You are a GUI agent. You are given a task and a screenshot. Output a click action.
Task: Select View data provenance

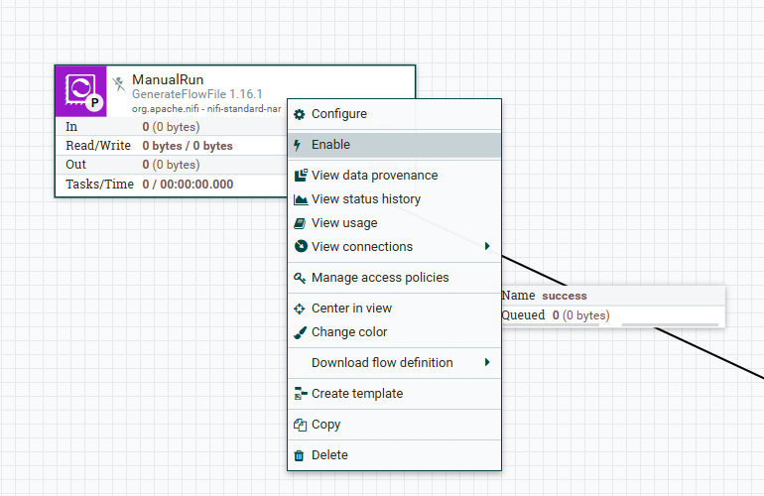[x=394, y=175]
